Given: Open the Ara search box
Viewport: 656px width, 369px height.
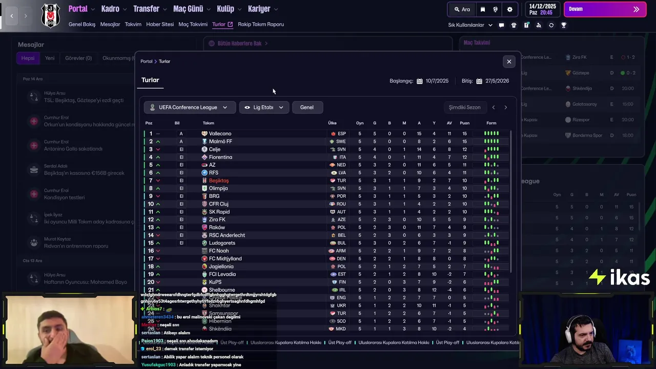Looking at the screenshot, I should [x=462, y=9].
